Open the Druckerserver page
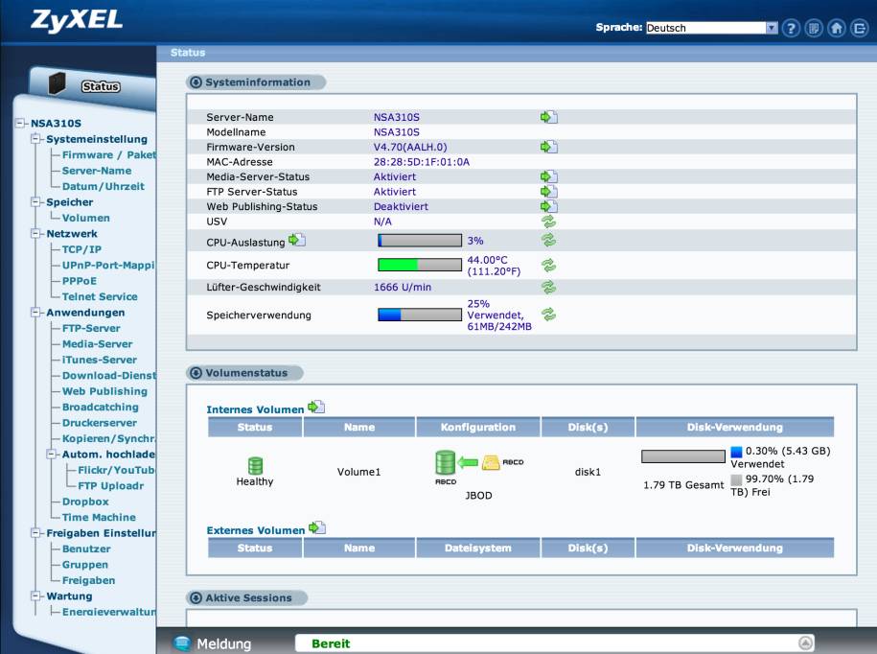 (100, 423)
